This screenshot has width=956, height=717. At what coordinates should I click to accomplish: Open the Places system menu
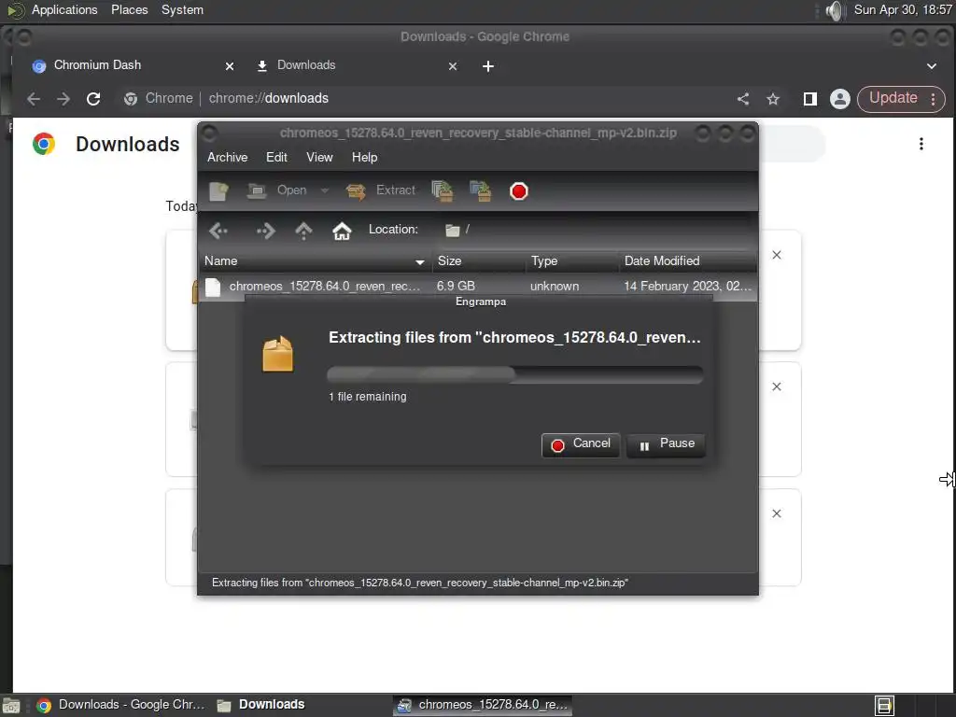point(129,9)
